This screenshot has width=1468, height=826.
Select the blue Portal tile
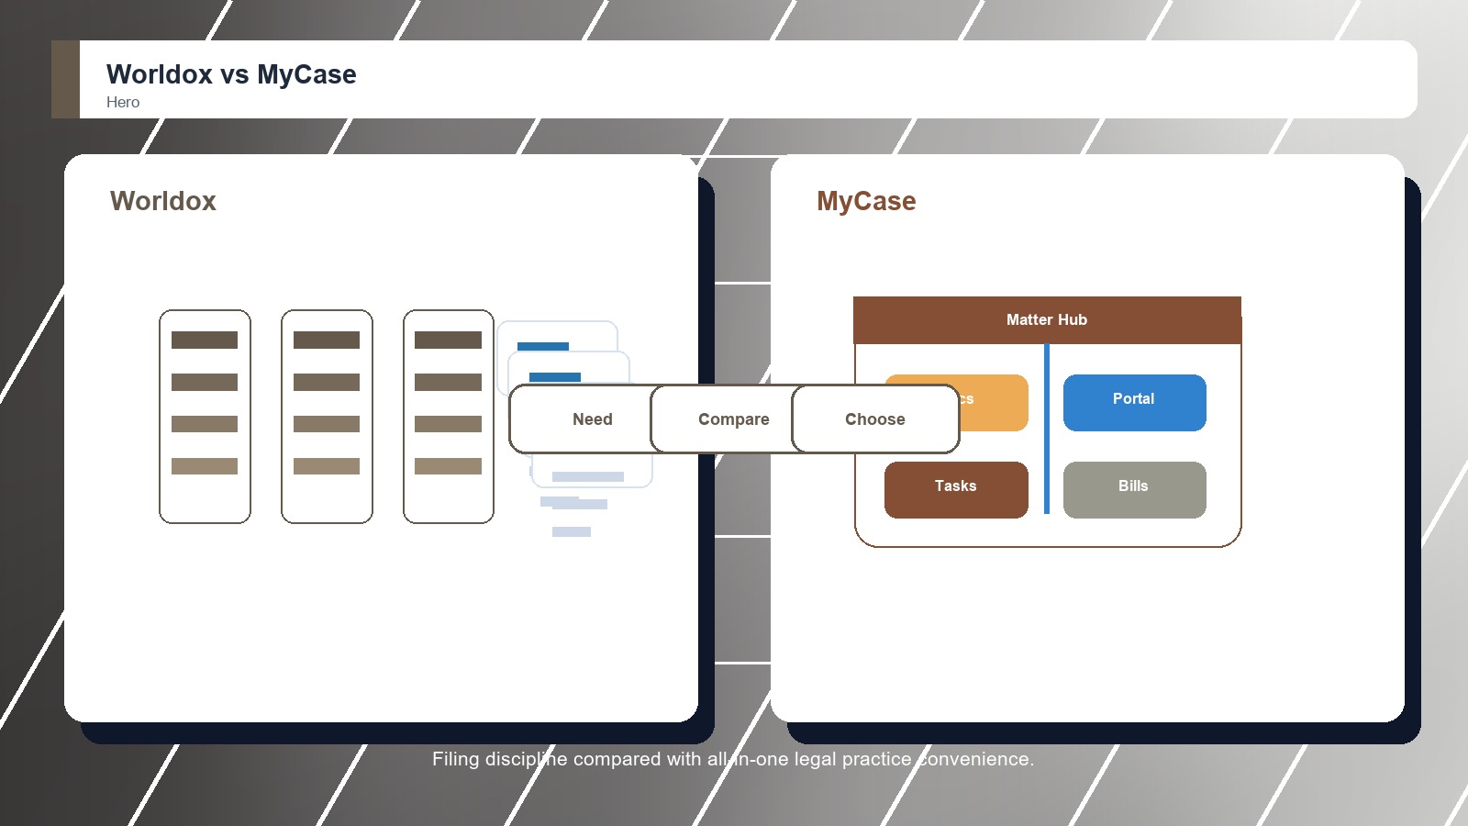click(1134, 402)
